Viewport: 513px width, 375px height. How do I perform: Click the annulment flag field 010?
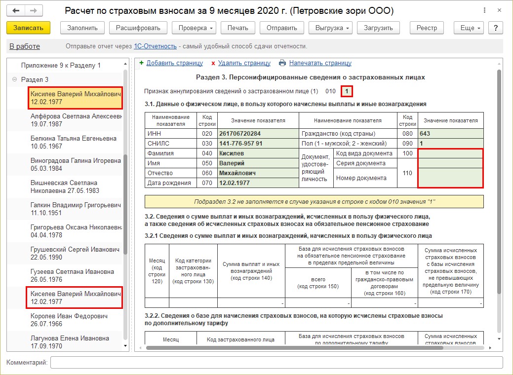pyautogui.click(x=347, y=91)
